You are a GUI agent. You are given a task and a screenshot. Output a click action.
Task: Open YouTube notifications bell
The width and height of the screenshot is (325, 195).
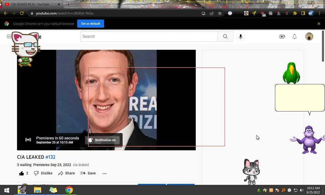[295, 37]
